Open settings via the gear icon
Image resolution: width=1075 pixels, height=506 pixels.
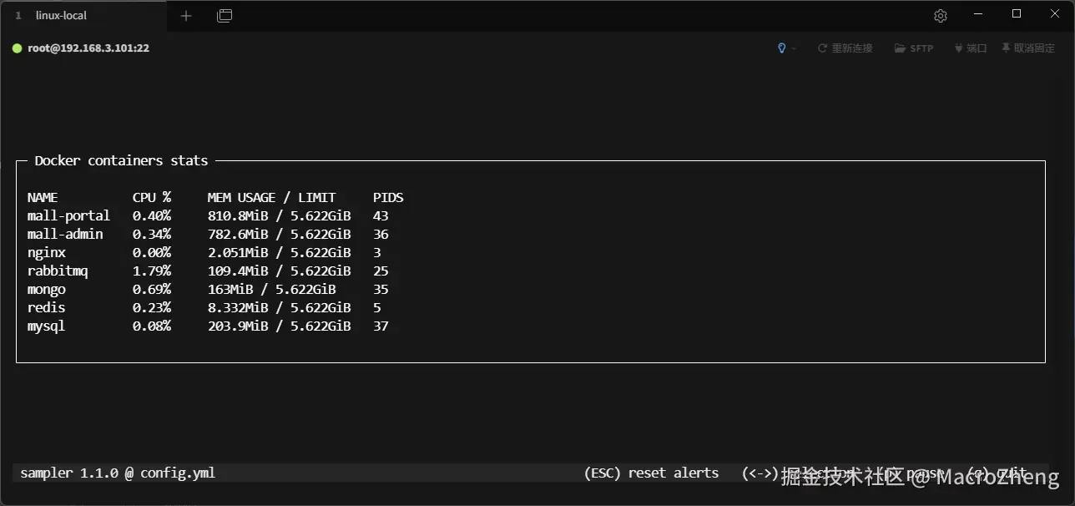click(941, 16)
